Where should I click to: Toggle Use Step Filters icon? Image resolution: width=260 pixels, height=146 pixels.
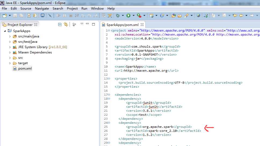(110, 16)
